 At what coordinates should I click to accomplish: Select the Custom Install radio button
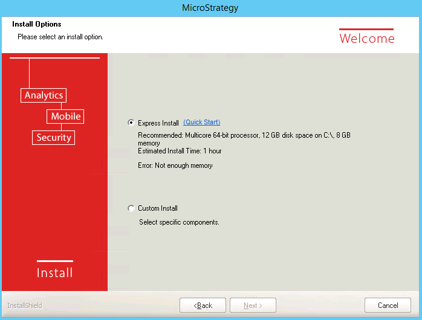coord(131,208)
